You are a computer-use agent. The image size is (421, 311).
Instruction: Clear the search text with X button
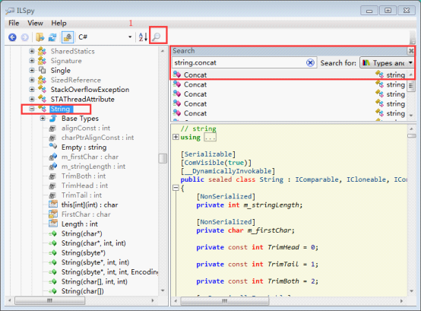point(310,63)
